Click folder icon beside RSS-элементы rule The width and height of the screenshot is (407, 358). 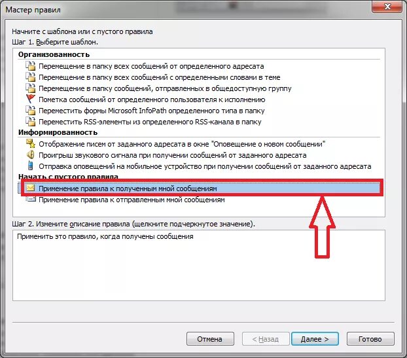tap(31, 122)
